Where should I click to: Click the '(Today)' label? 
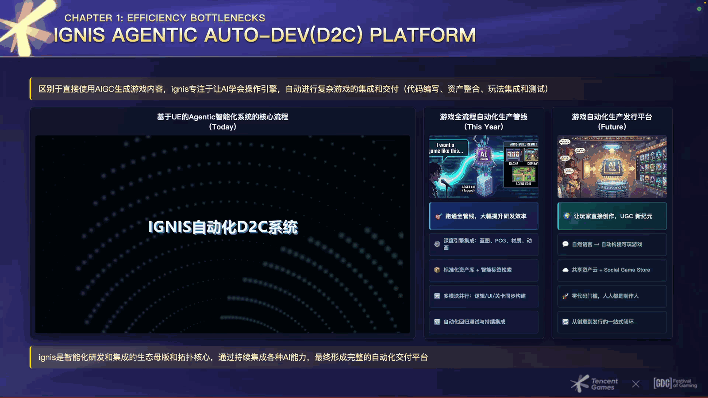pyautogui.click(x=223, y=127)
